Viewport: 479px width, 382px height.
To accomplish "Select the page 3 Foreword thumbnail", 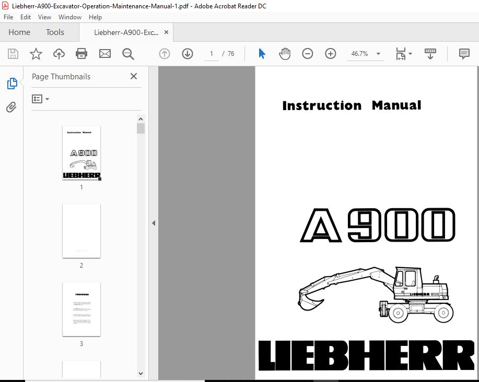I will [81, 309].
